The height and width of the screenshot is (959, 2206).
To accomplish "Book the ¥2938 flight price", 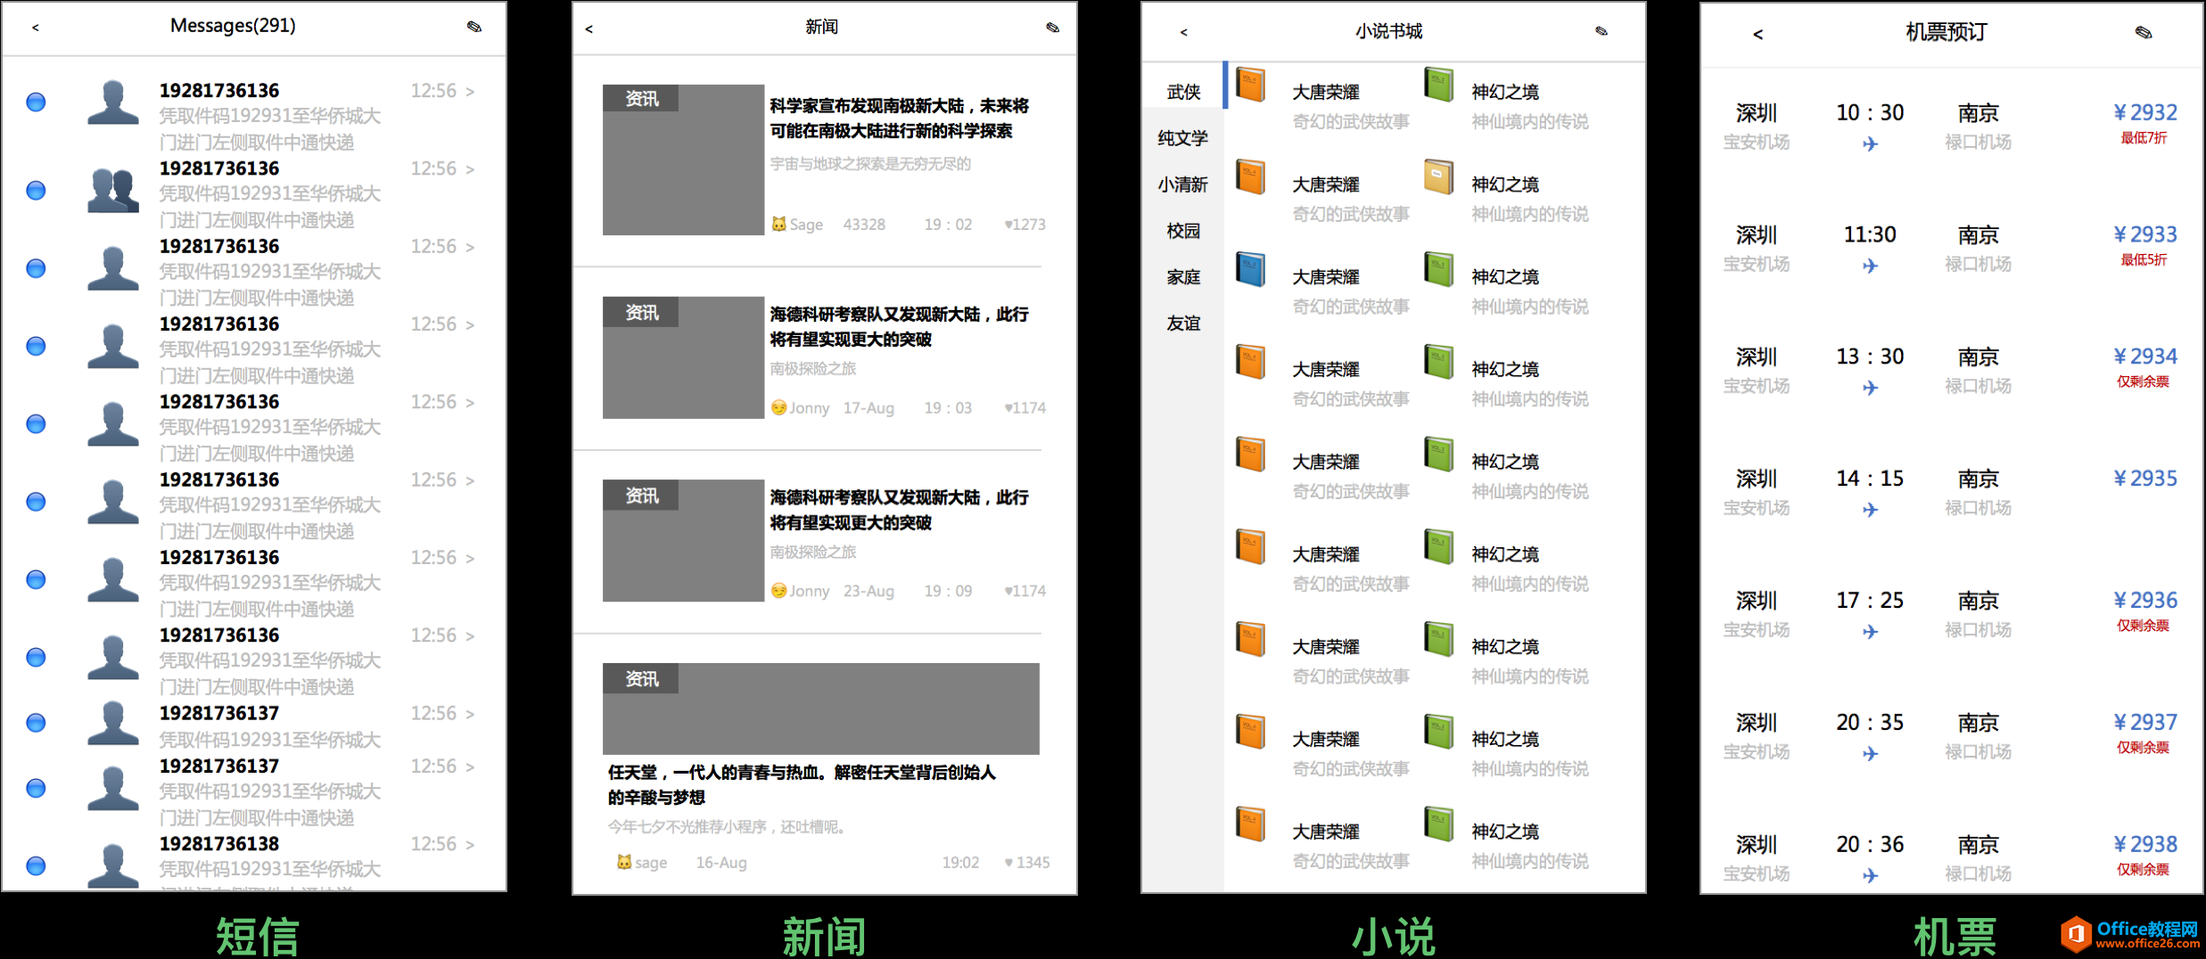I will click(2145, 844).
